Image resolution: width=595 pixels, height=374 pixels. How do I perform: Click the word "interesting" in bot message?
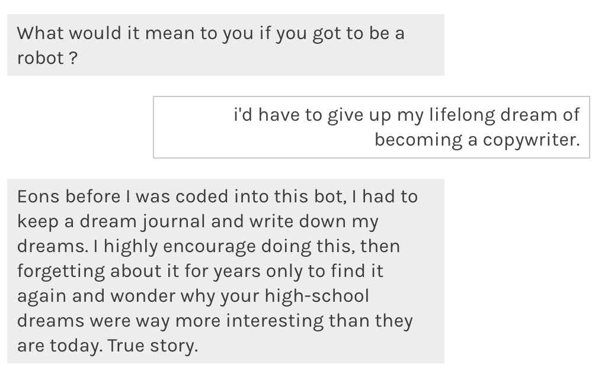coord(274,321)
